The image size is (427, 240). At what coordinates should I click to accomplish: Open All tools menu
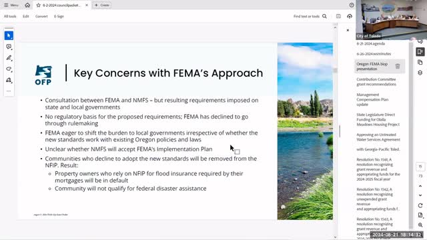10,16
